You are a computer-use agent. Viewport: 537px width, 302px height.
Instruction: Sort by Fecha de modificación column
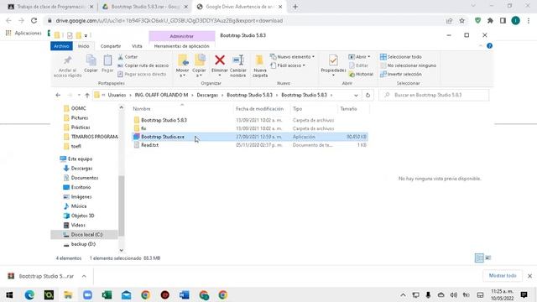(x=260, y=108)
